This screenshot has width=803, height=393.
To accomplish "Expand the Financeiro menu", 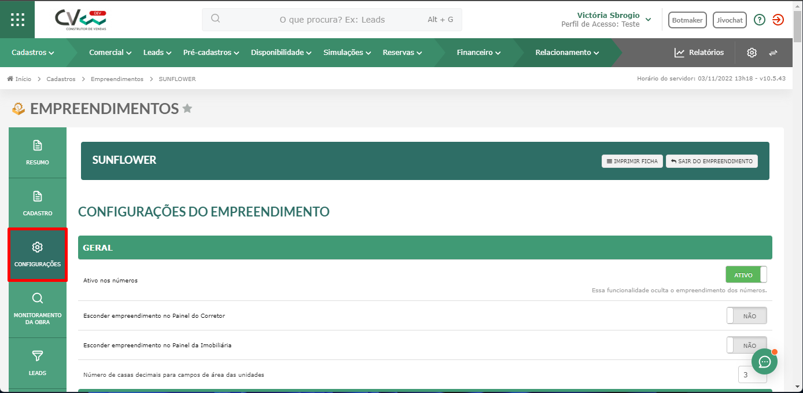I will [x=478, y=53].
